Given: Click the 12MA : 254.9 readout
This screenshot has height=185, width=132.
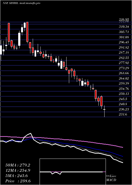Looking at the screenshot, I should pyautogui.click(x=18, y=170).
